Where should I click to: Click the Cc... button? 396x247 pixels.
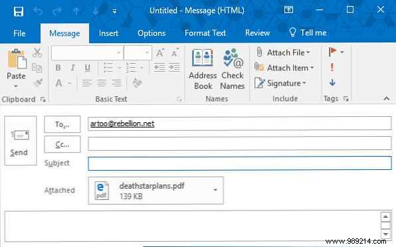coord(62,144)
